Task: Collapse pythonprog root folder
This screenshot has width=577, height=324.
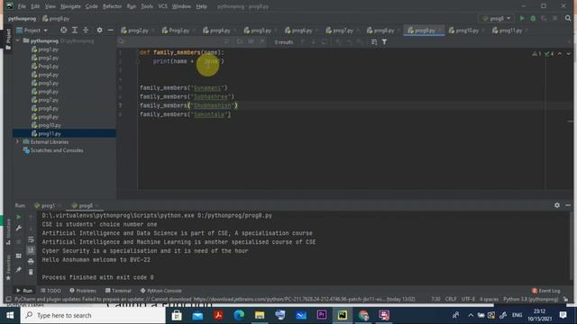Action: 18,40
